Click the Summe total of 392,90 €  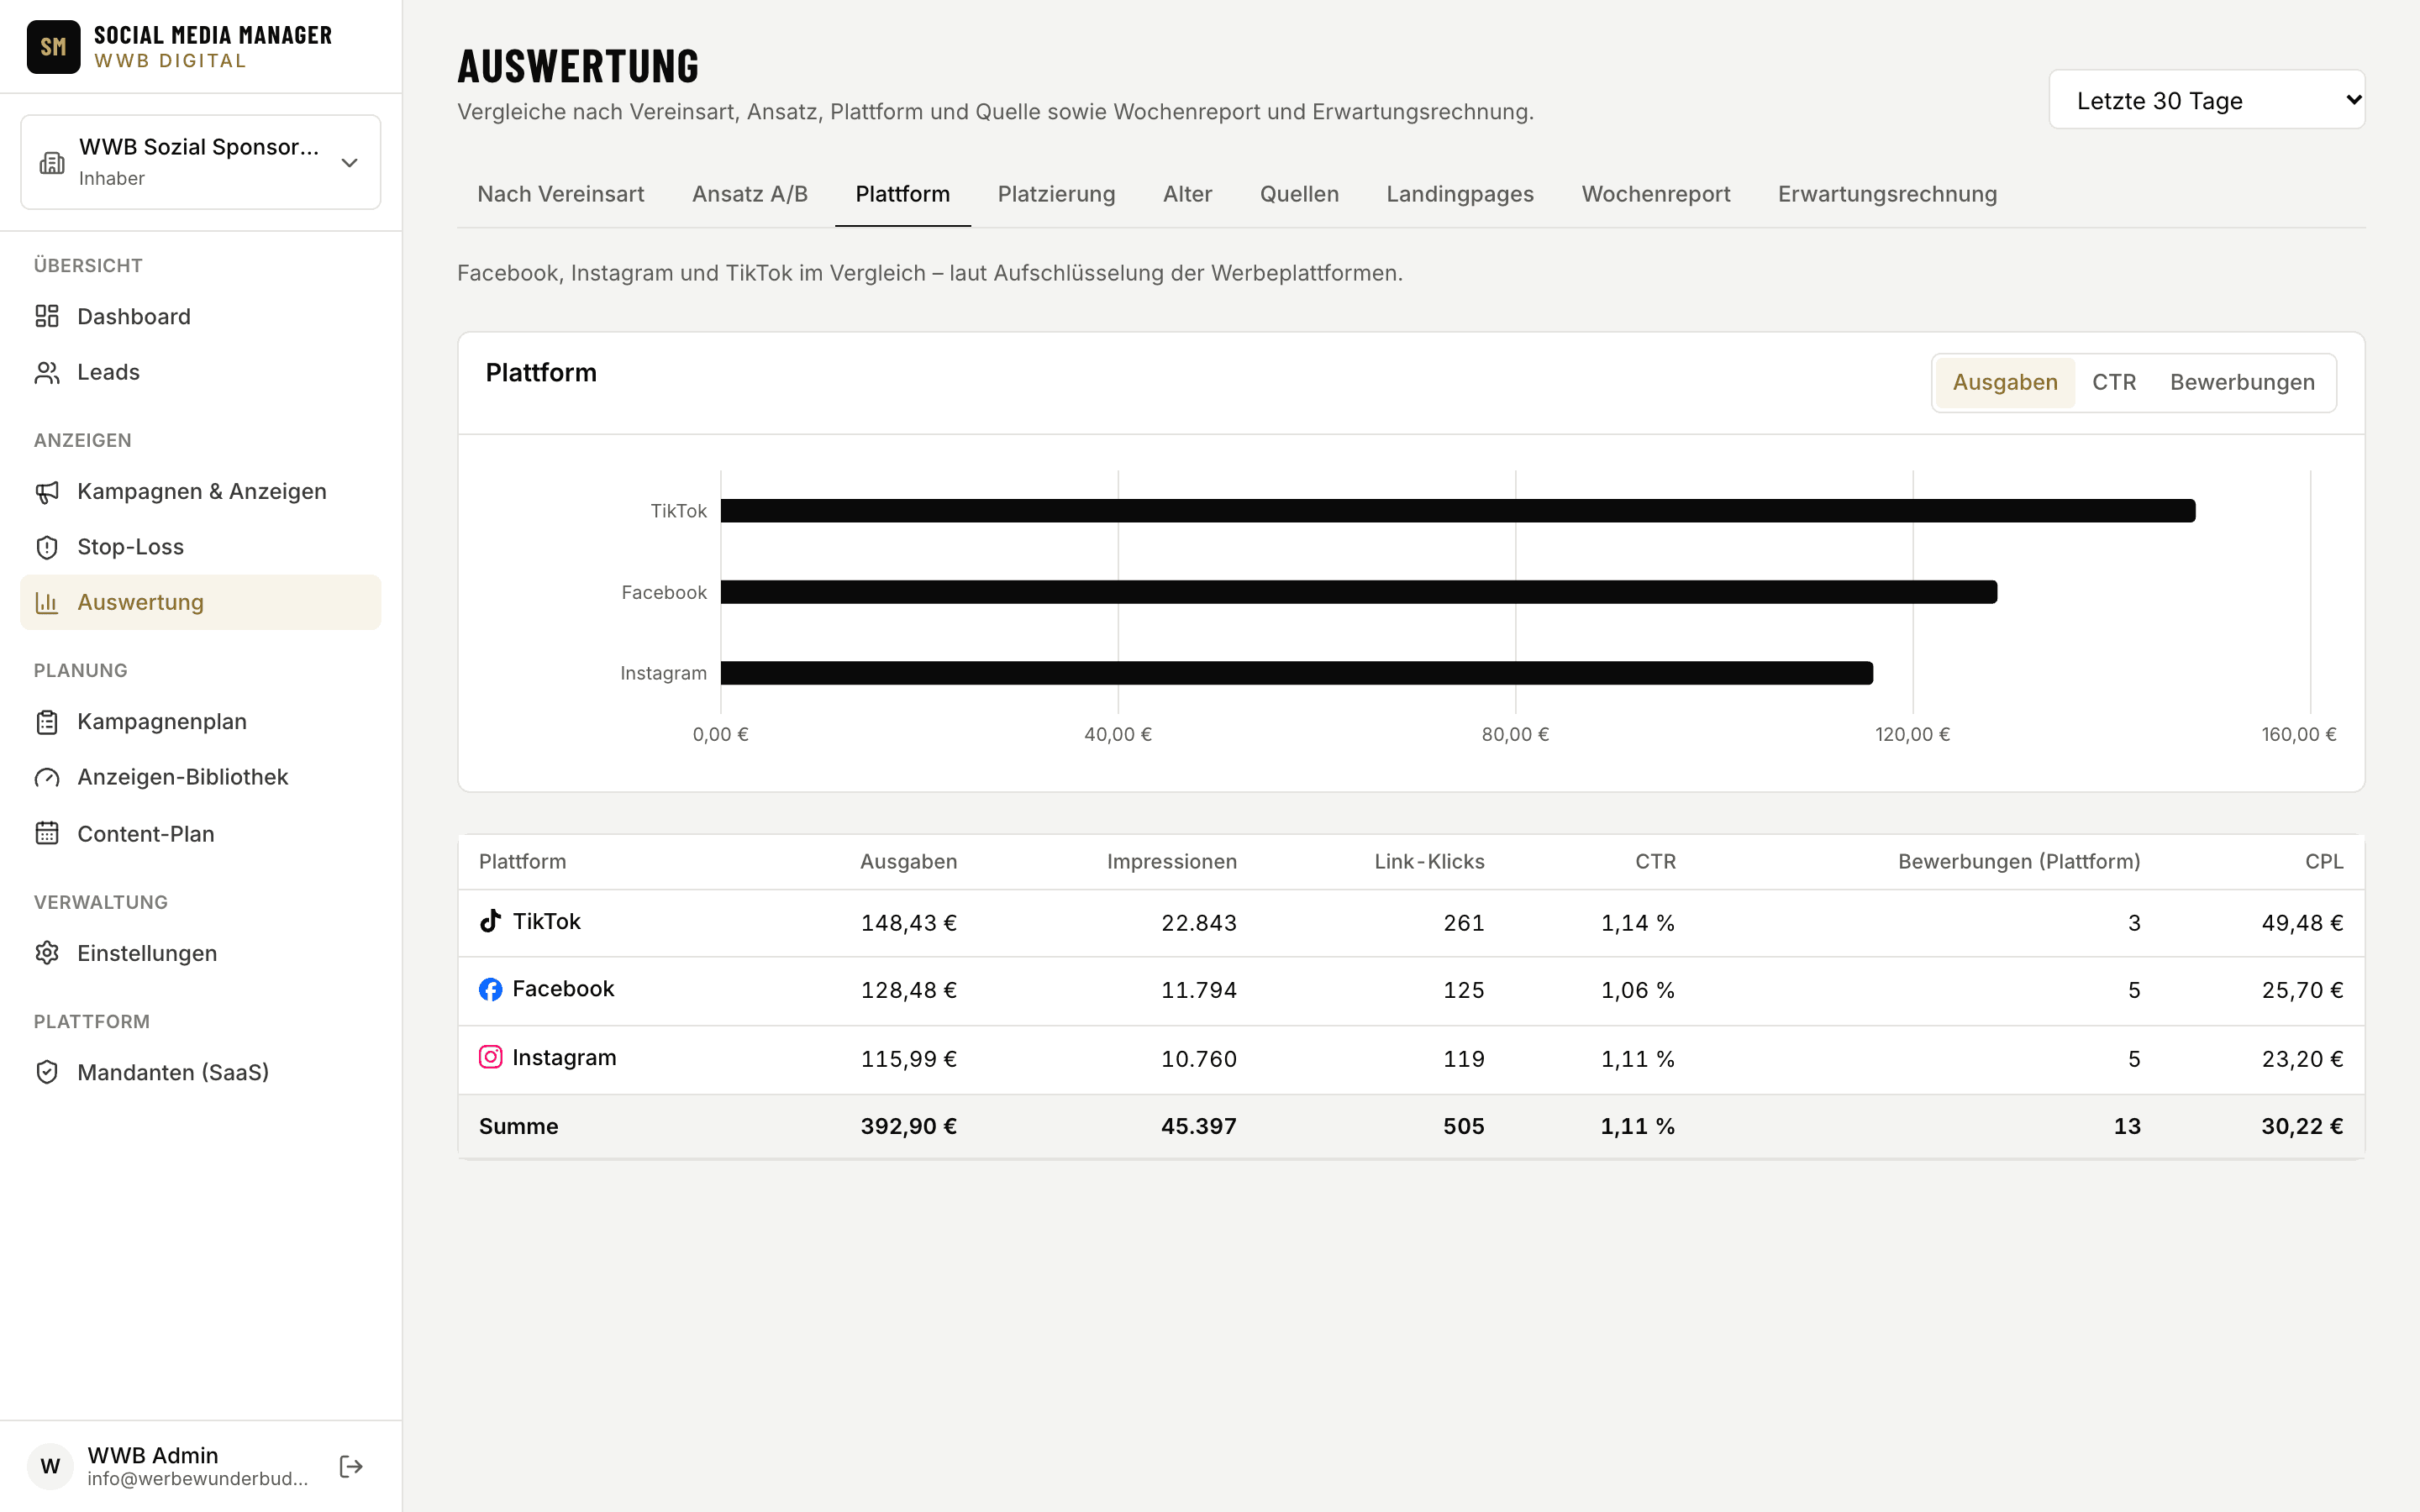[908, 1126]
